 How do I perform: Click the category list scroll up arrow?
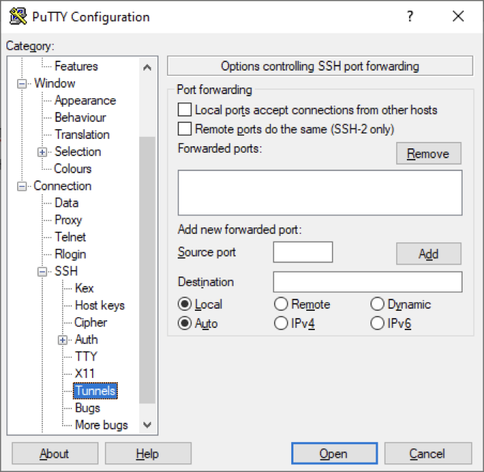147,67
